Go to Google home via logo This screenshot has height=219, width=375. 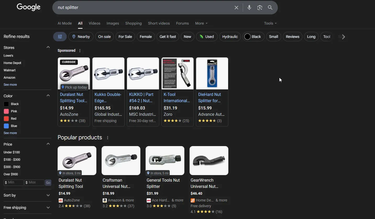pos(29,7)
